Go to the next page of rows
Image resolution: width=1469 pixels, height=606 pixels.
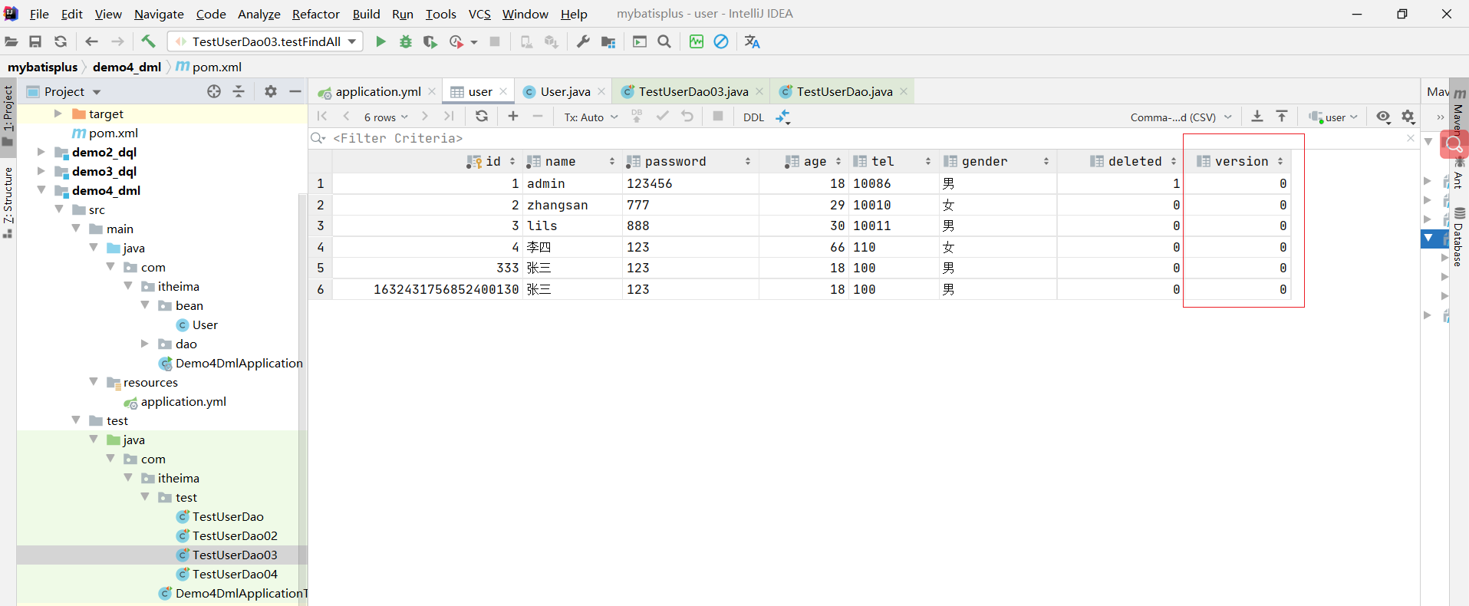[424, 116]
